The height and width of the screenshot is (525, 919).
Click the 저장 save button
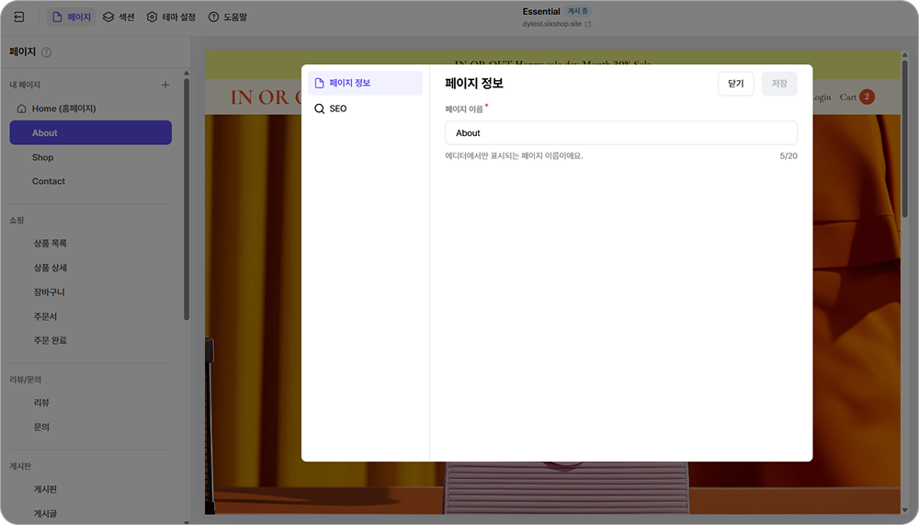[x=779, y=84]
